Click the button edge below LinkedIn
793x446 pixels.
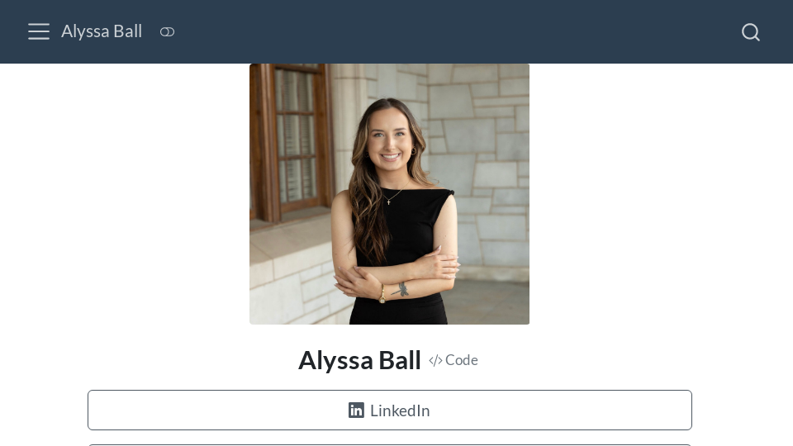coord(389,445)
